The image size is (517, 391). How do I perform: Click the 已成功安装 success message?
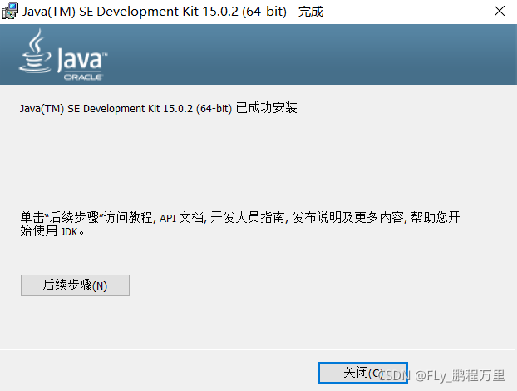(x=267, y=108)
